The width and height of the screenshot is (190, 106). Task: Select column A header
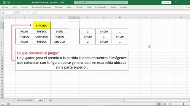click(x=9, y=18)
